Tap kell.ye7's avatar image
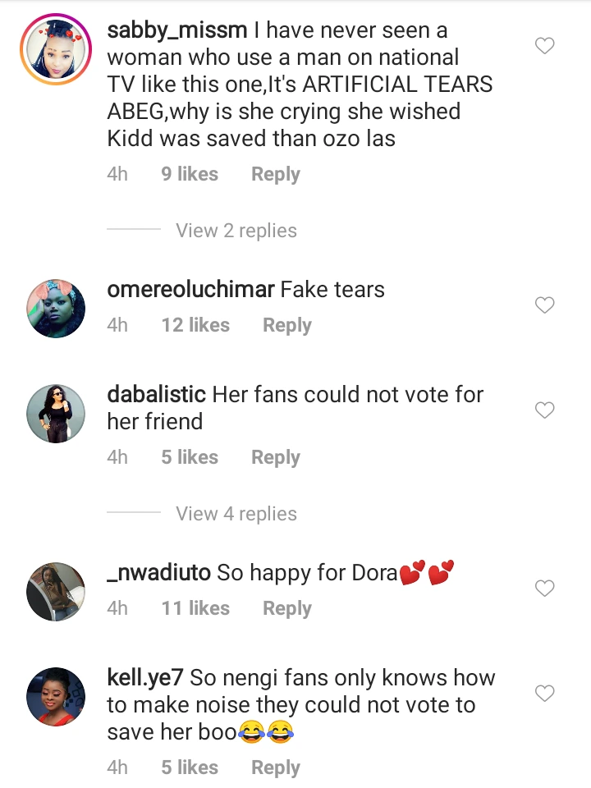 point(56,696)
